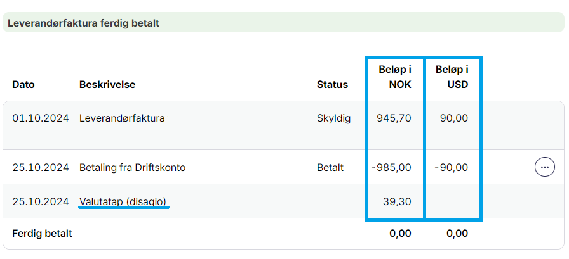Select the Valutatap row date cell
Viewport: 569px width, 259px height.
click(41, 201)
